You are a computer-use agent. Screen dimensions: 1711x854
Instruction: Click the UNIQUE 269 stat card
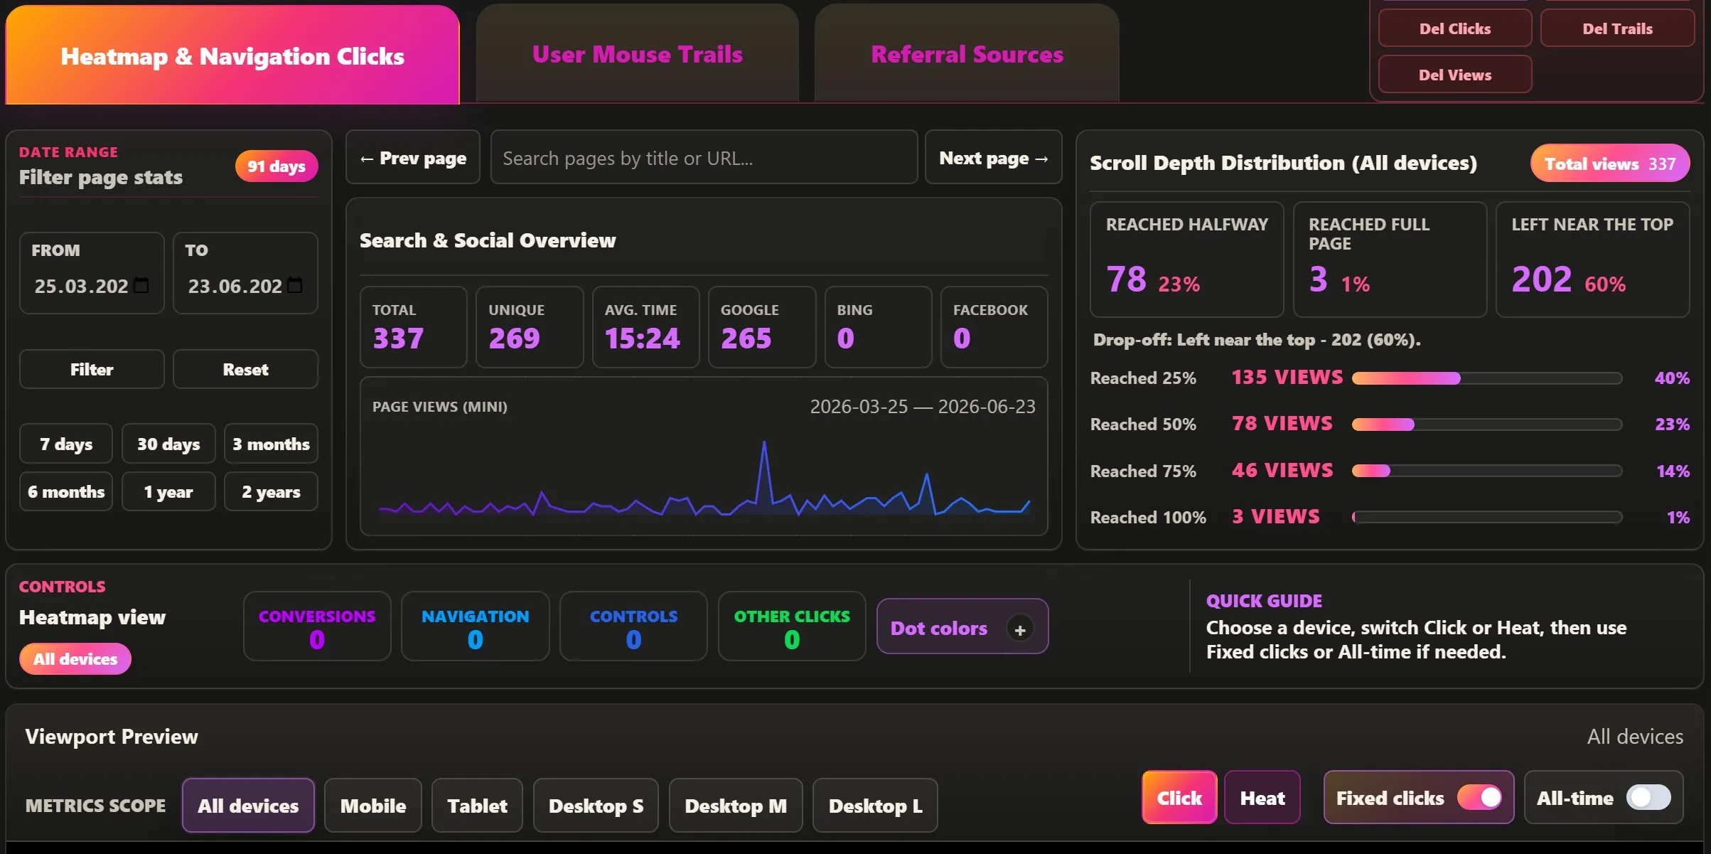[x=530, y=327]
